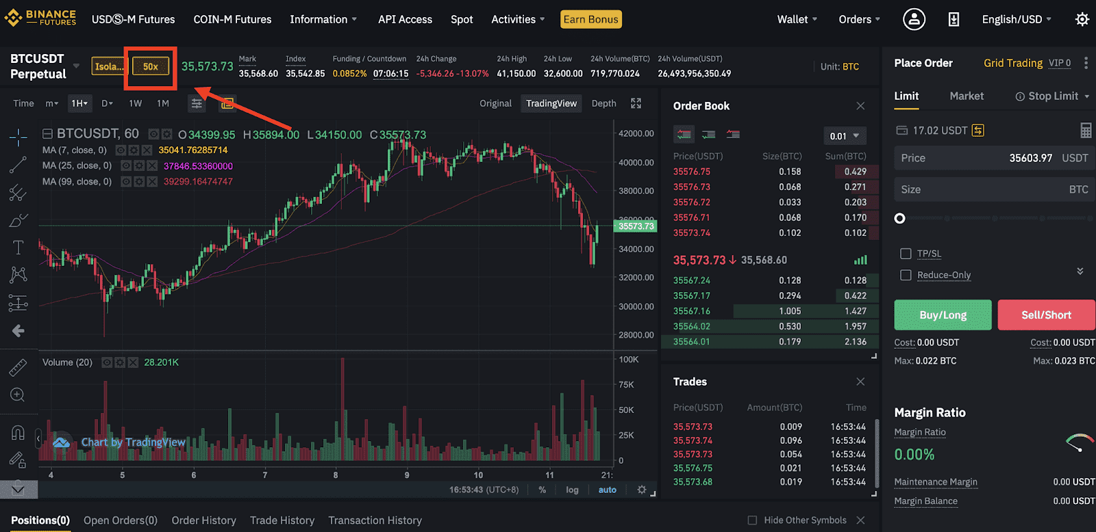
Task: Select the crosshair cursor tool
Action: click(x=18, y=137)
